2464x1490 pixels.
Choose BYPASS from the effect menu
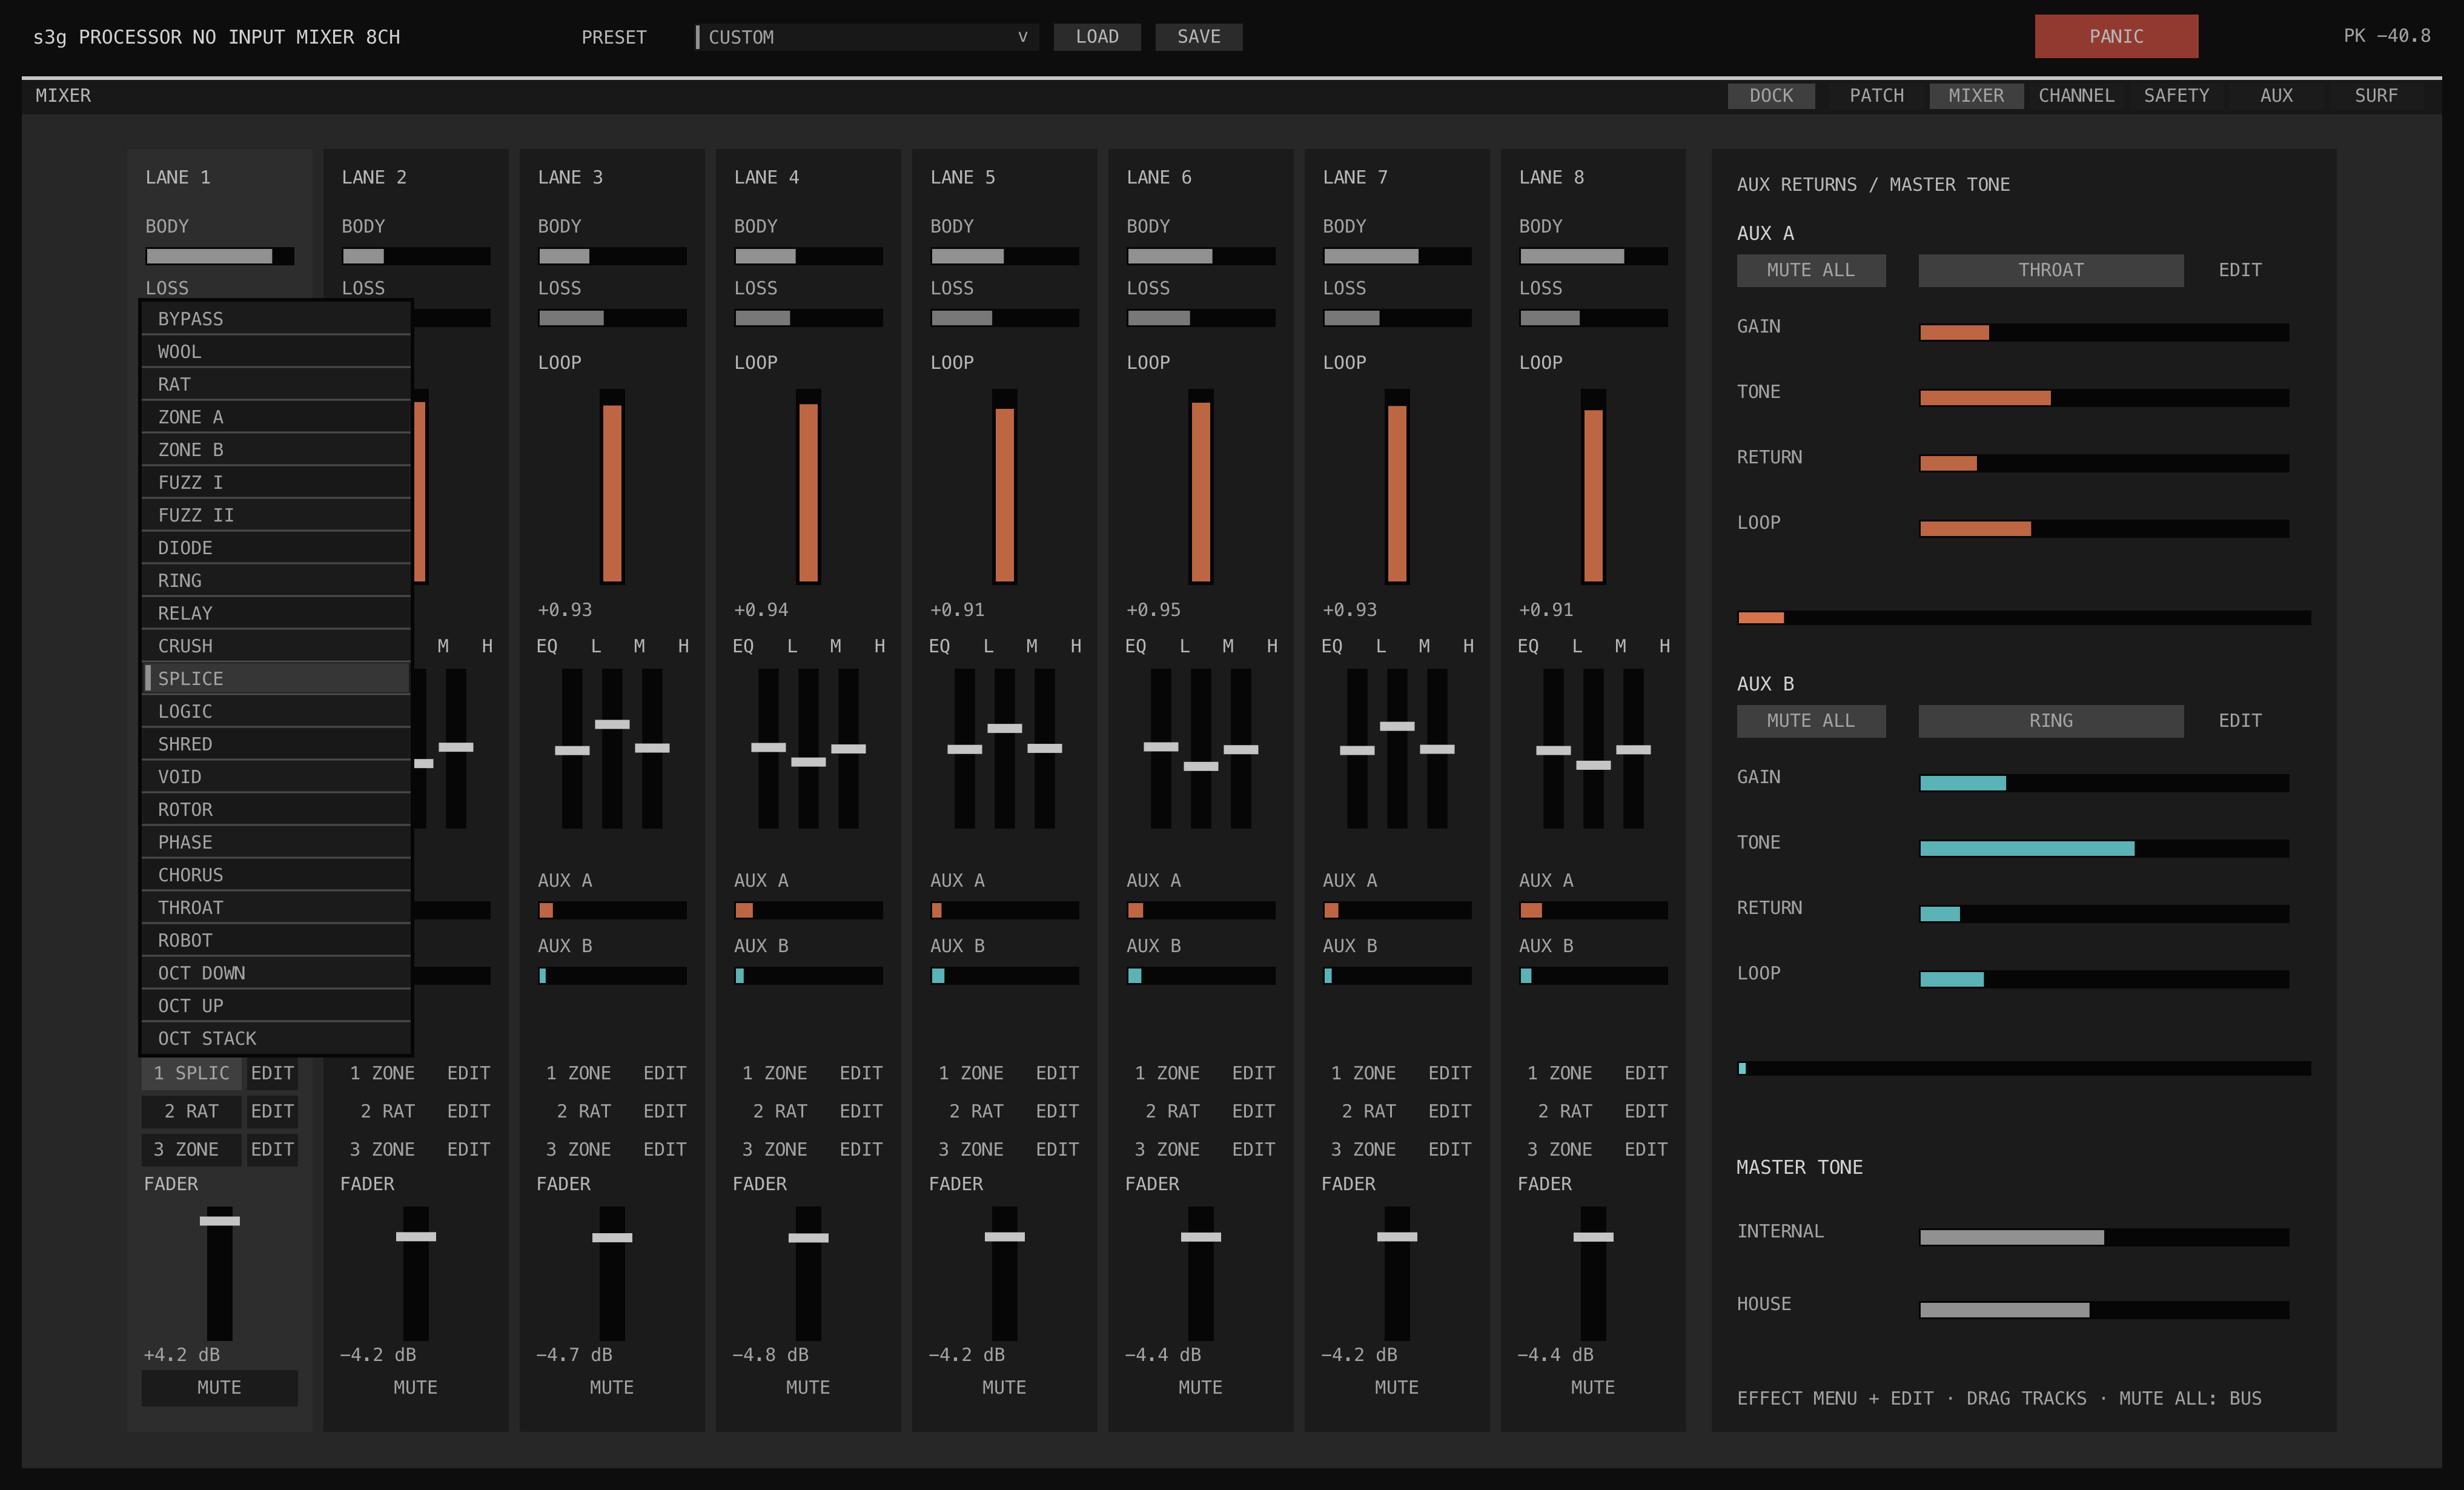(x=276, y=319)
